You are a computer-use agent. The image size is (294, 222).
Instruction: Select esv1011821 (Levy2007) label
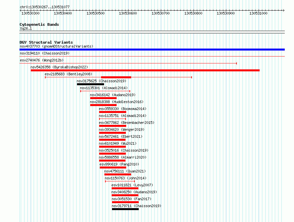click(x=132, y=185)
